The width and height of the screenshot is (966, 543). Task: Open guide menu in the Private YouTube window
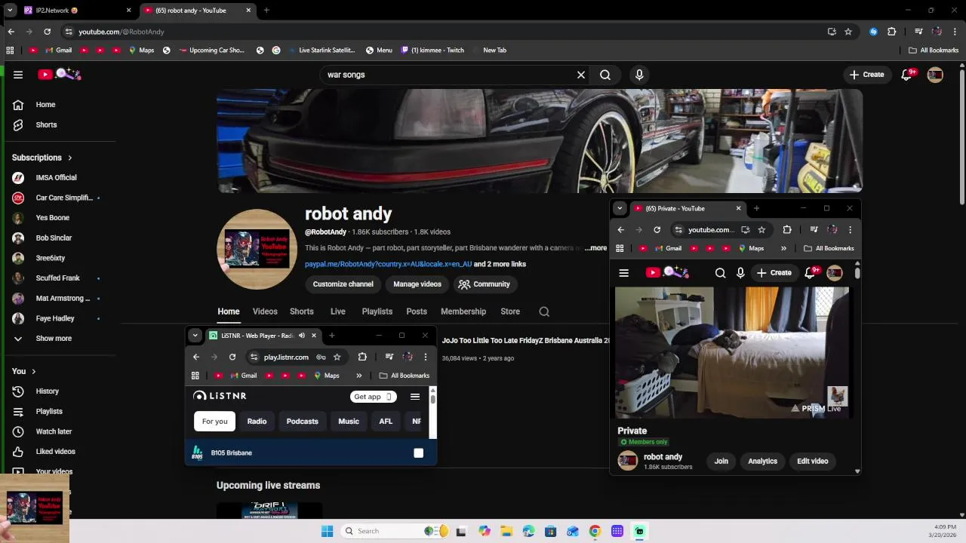pyautogui.click(x=623, y=273)
